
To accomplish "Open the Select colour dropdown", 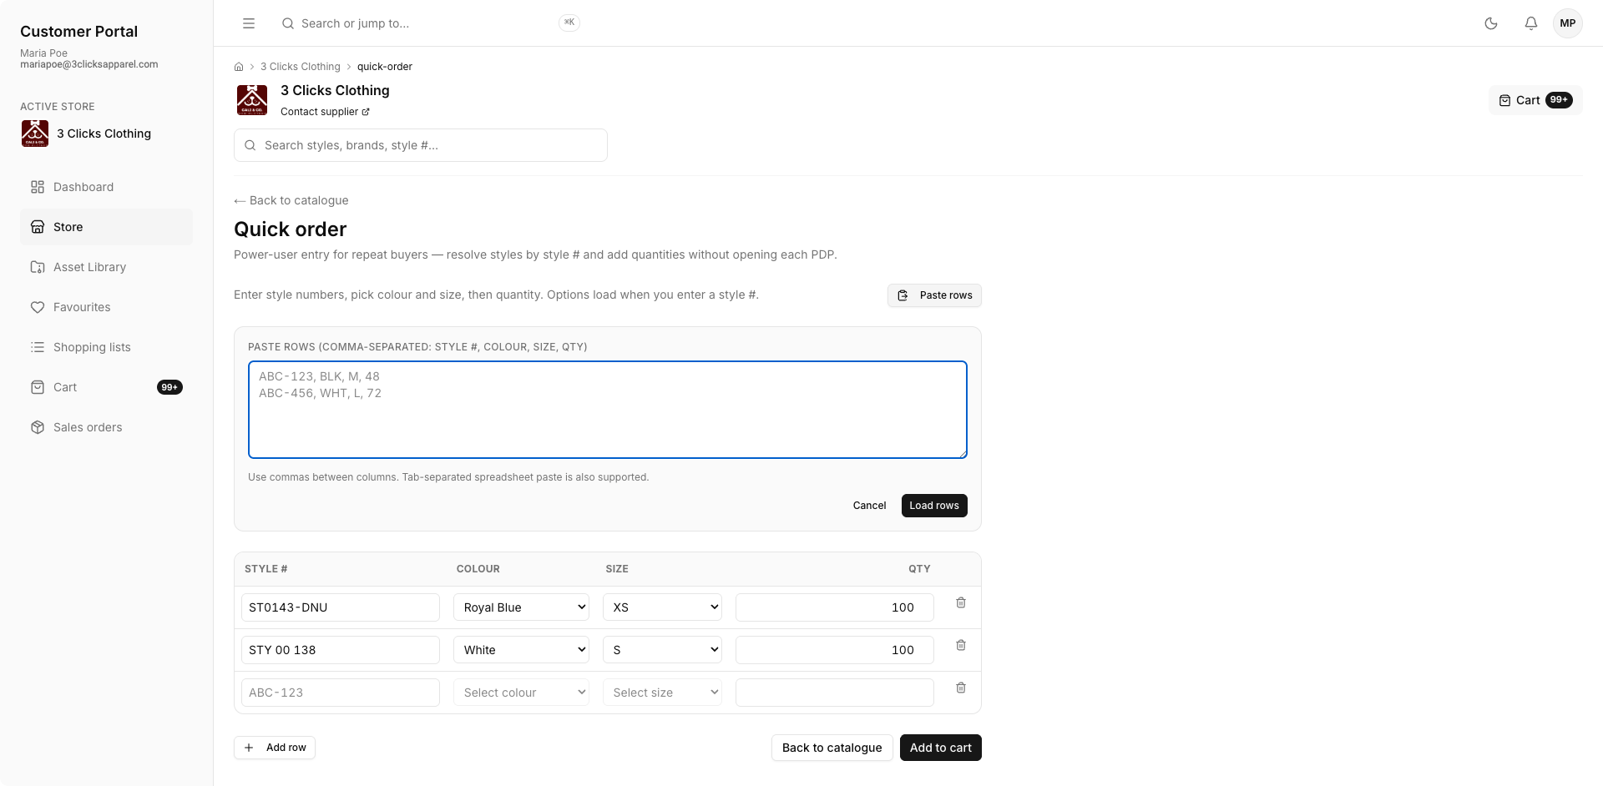I will pyautogui.click(x=521, y=693).
